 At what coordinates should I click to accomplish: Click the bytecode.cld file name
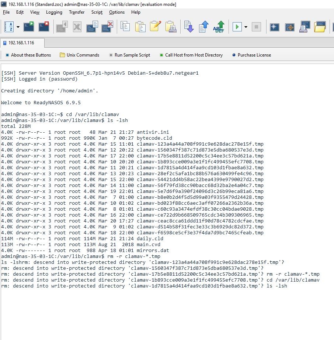click(154, 138)
